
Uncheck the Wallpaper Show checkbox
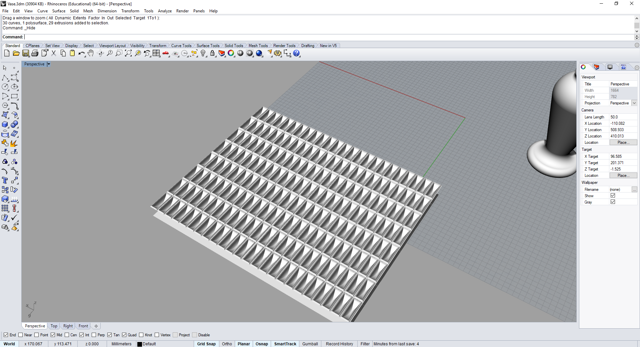(x=613, y=196)
